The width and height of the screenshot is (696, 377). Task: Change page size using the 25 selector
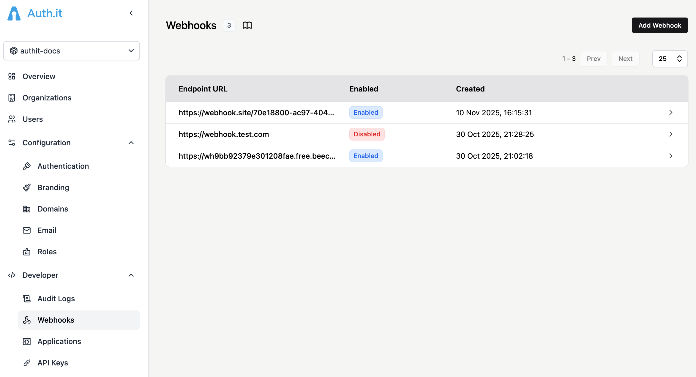pyautogui.click(x=670, y=59)
